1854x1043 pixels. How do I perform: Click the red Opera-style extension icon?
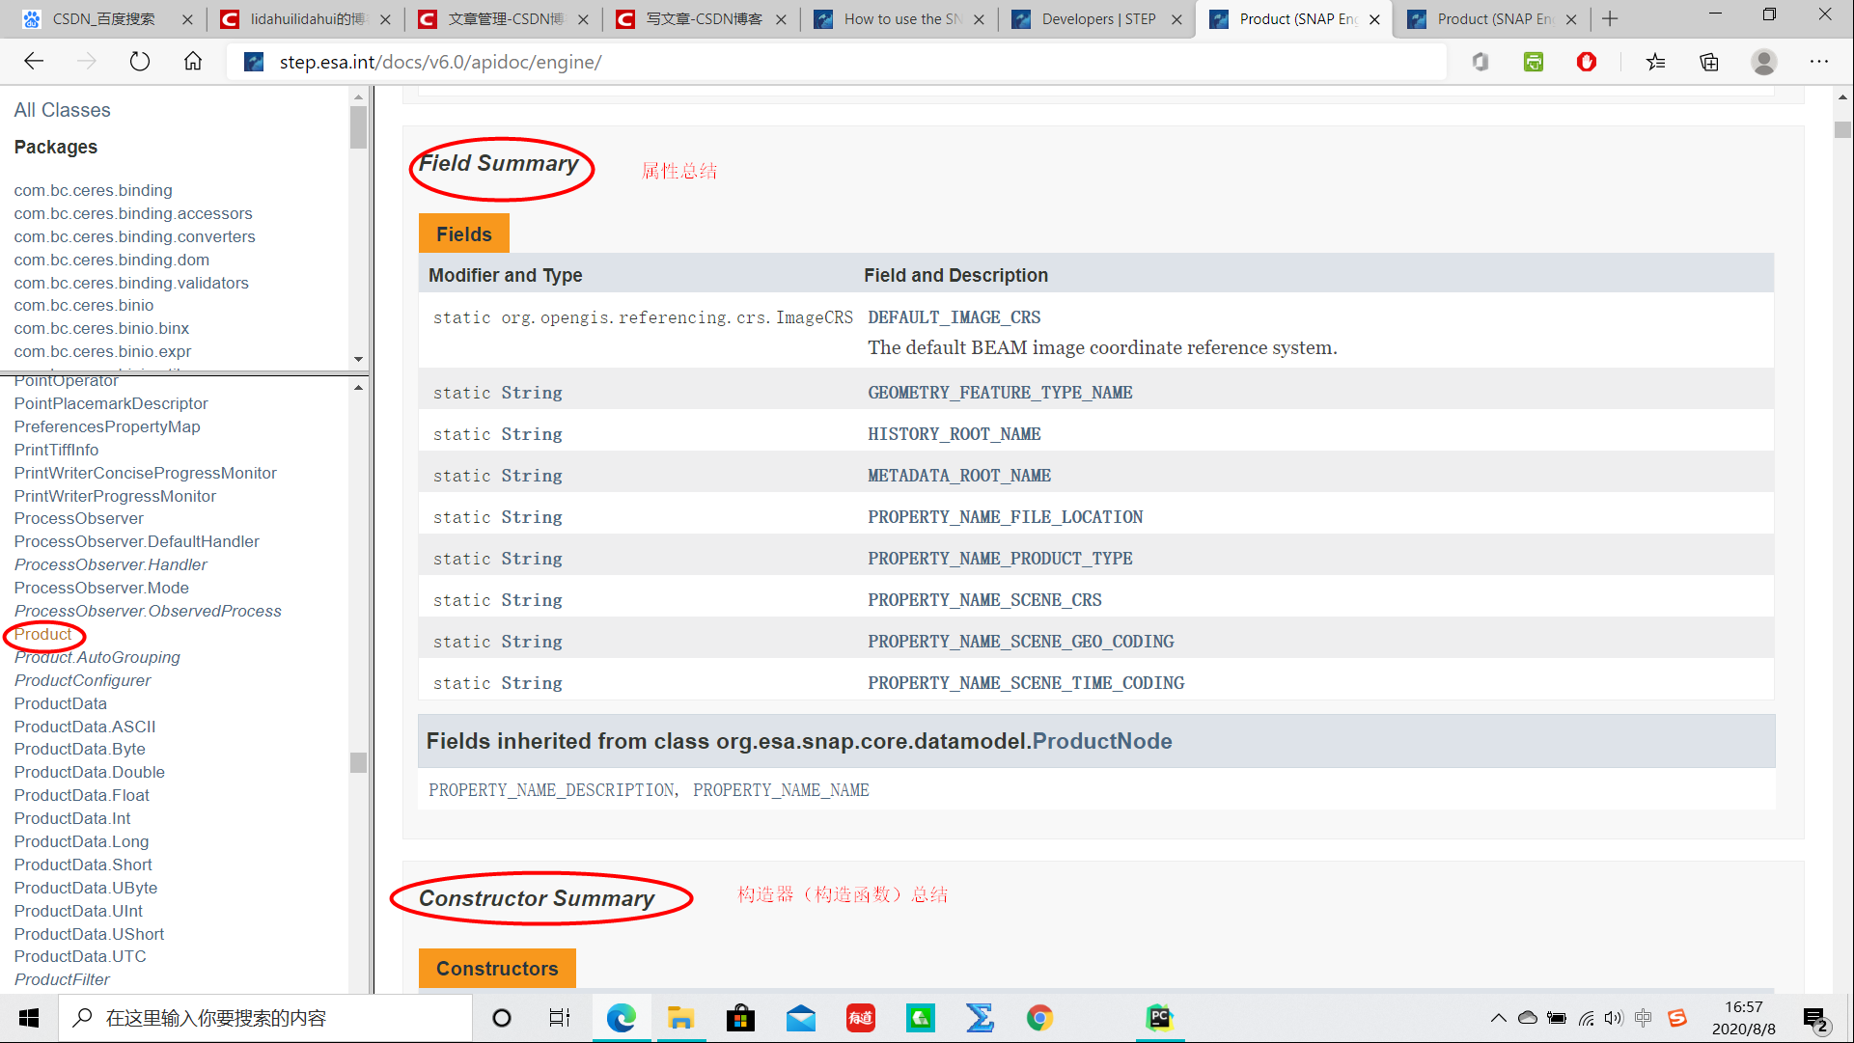point(1587,62)
